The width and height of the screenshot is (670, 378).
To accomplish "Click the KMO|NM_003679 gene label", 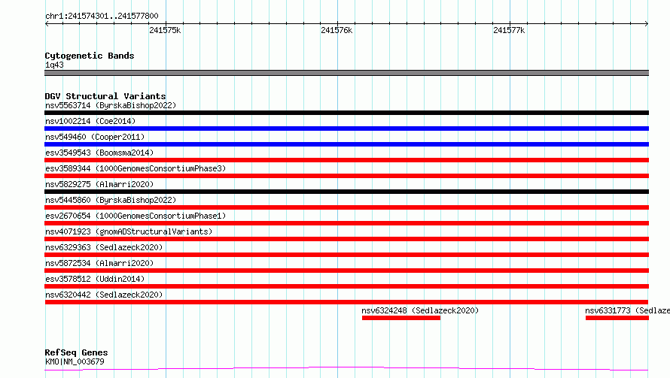I will (75, 361).
